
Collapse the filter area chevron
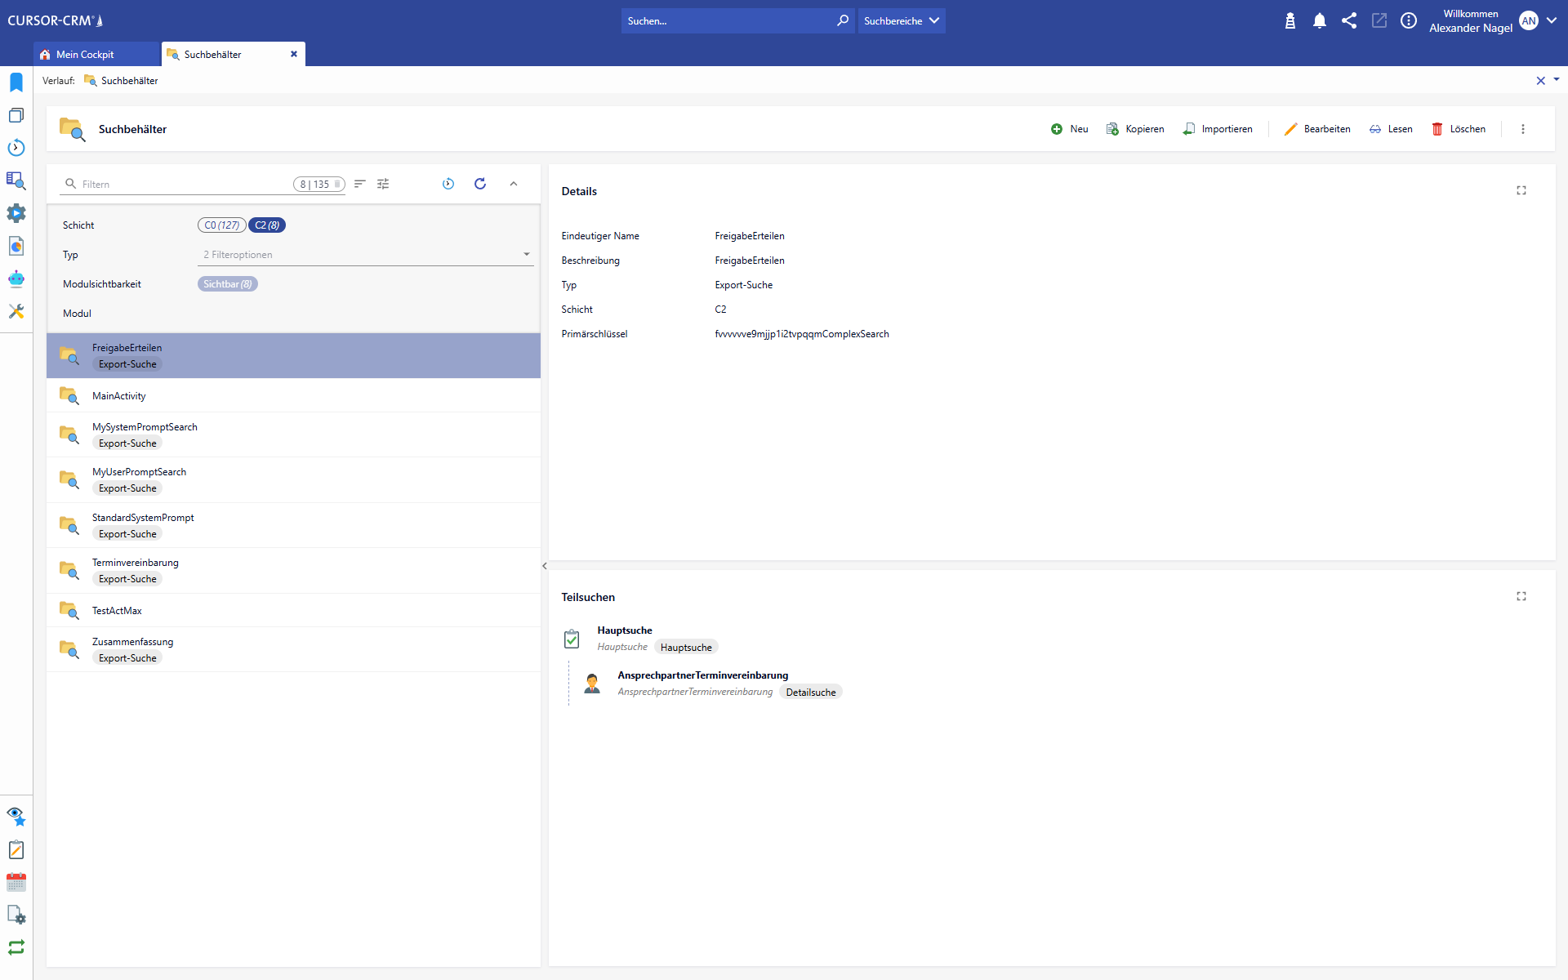pyautogui.click(x=514, y=184)
